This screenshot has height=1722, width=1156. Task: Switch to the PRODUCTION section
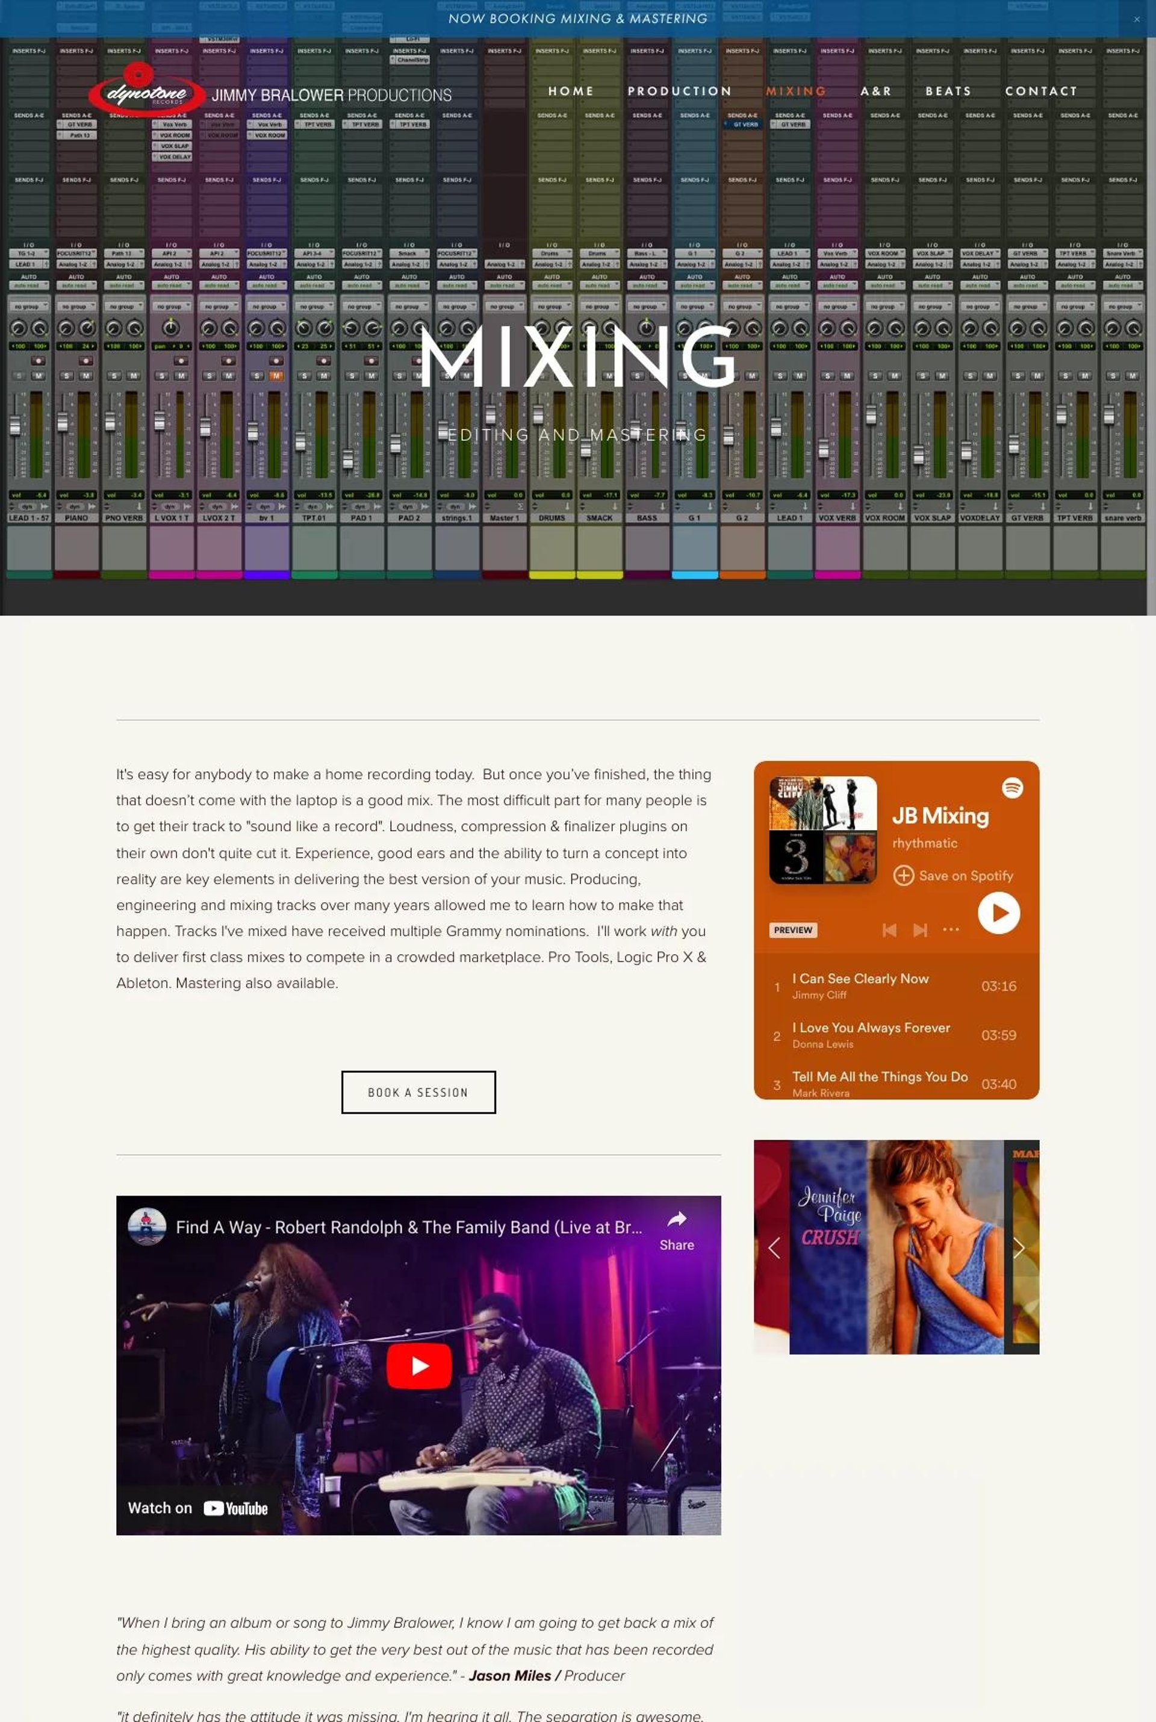680,91
